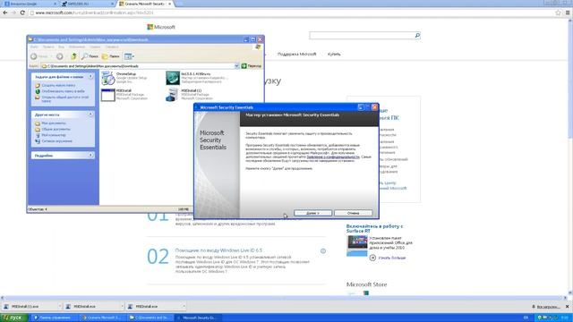Click the Chrome forward arrow
The height and width of the screenshot is (322, 573).
14,13
